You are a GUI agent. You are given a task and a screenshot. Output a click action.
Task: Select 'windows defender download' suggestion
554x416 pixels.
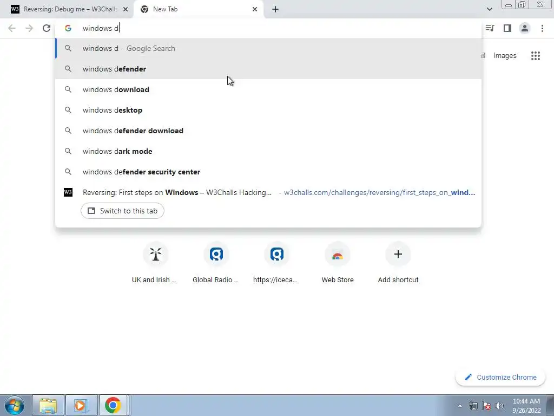point(268,131)
